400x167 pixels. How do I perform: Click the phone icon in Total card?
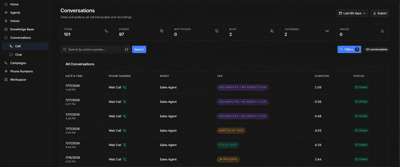coord(106,31)
